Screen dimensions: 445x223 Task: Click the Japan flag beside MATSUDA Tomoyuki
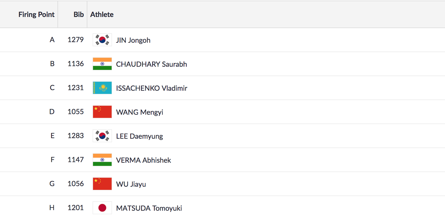[102, 208]
